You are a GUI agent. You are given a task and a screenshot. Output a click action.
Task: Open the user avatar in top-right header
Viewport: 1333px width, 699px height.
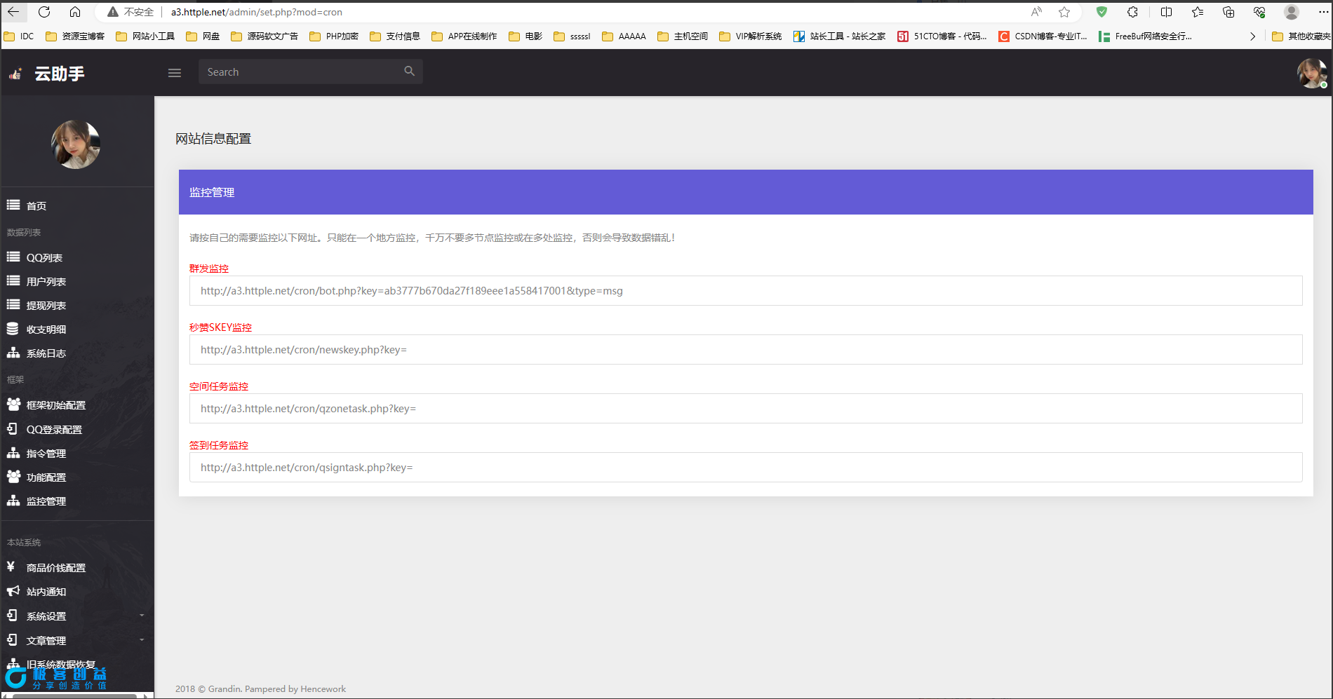click(x=1311, y=73)
